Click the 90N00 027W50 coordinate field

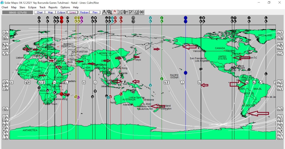[17, 12]
